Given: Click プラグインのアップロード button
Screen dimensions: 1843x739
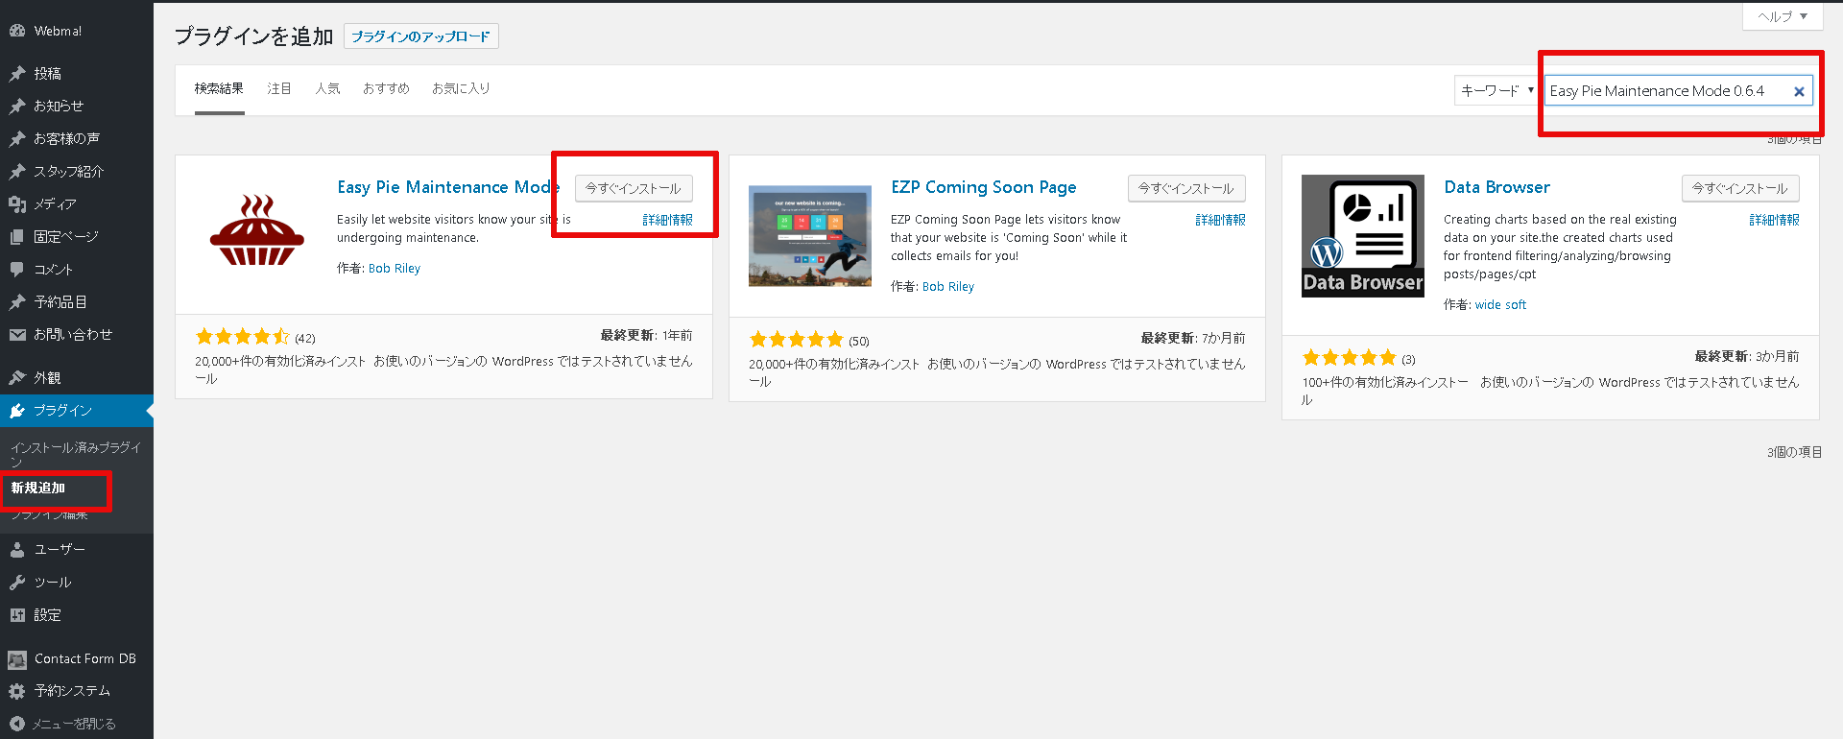Looking at the screenshot, I should click(x=420, y=36).
